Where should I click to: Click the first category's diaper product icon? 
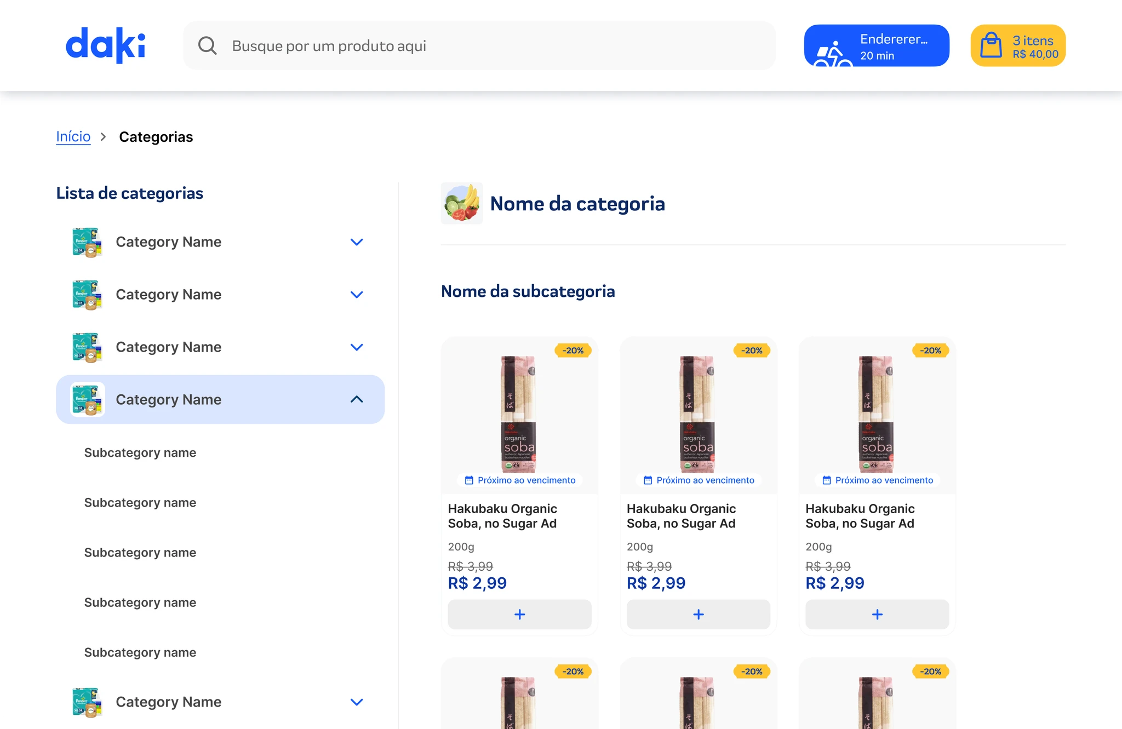(x=87, y=242)
